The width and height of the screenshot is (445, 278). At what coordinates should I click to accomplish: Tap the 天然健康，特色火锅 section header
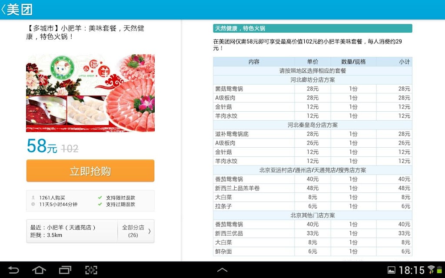(x=312, y=28)
